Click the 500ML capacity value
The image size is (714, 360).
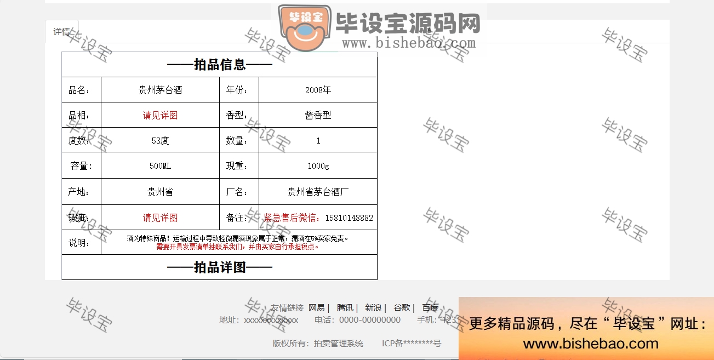(x=160, y=165)
